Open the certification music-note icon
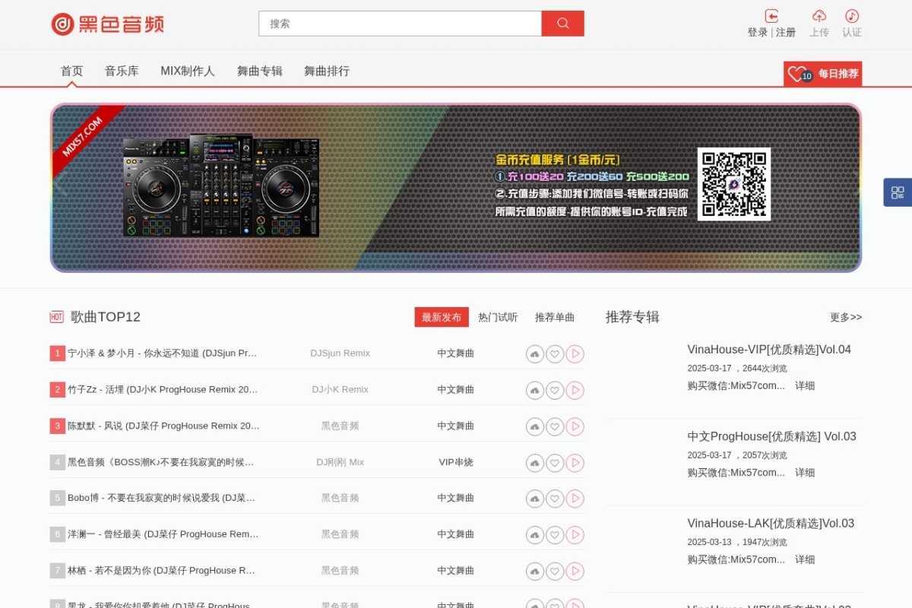This screenshot has height=608, width=912. tap(852, 16)
